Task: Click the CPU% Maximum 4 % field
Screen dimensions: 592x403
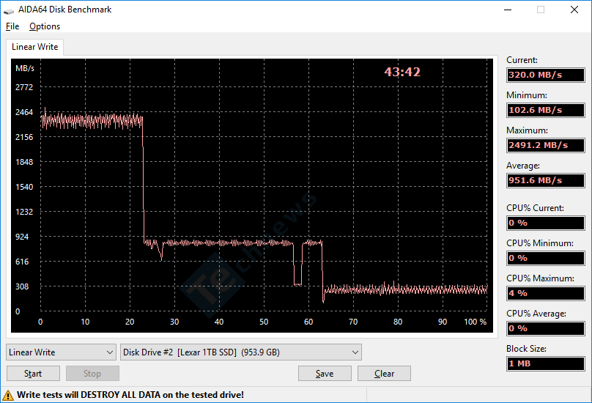Action: pyautogui.click(x=546, y=293)
